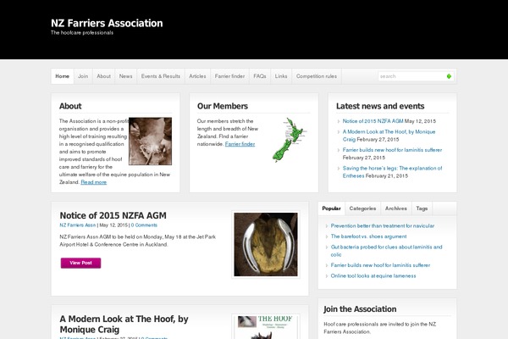Image resolution: width=508 pixels, height=339 pixels.
Task: Switch to the Popular tab
Action: pyautogui.click(x=331, y=208)
